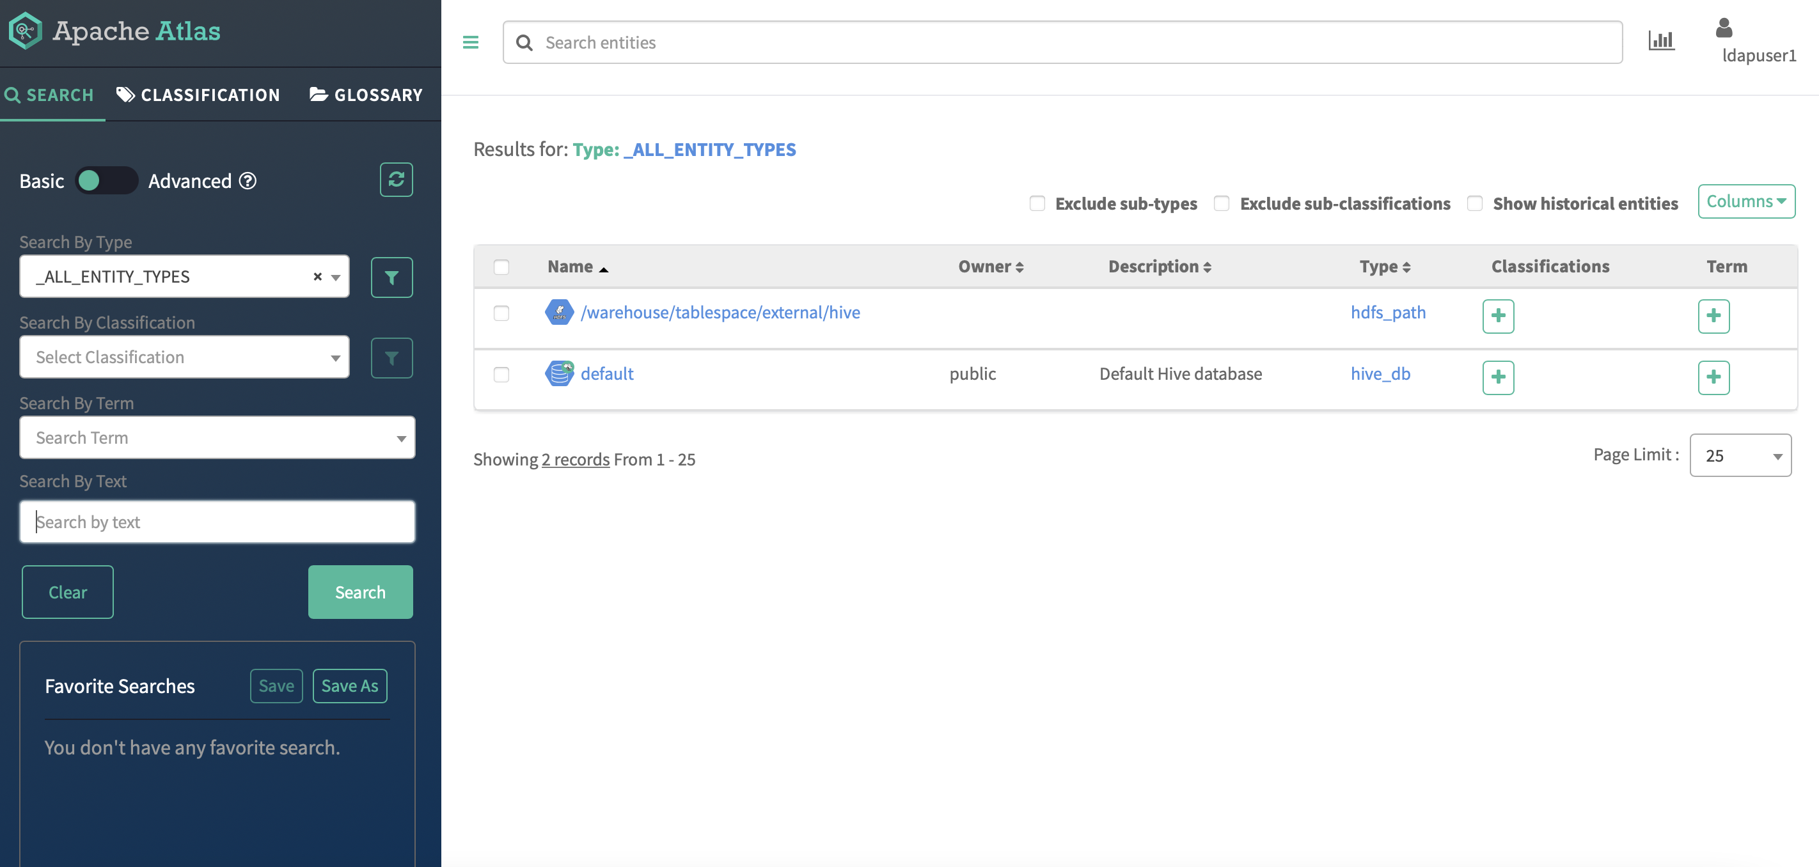Clear the _ALL_ENTITY_TYPES selection with the x
Screen dimensions: 1819x867
click(x=318, y=277)
